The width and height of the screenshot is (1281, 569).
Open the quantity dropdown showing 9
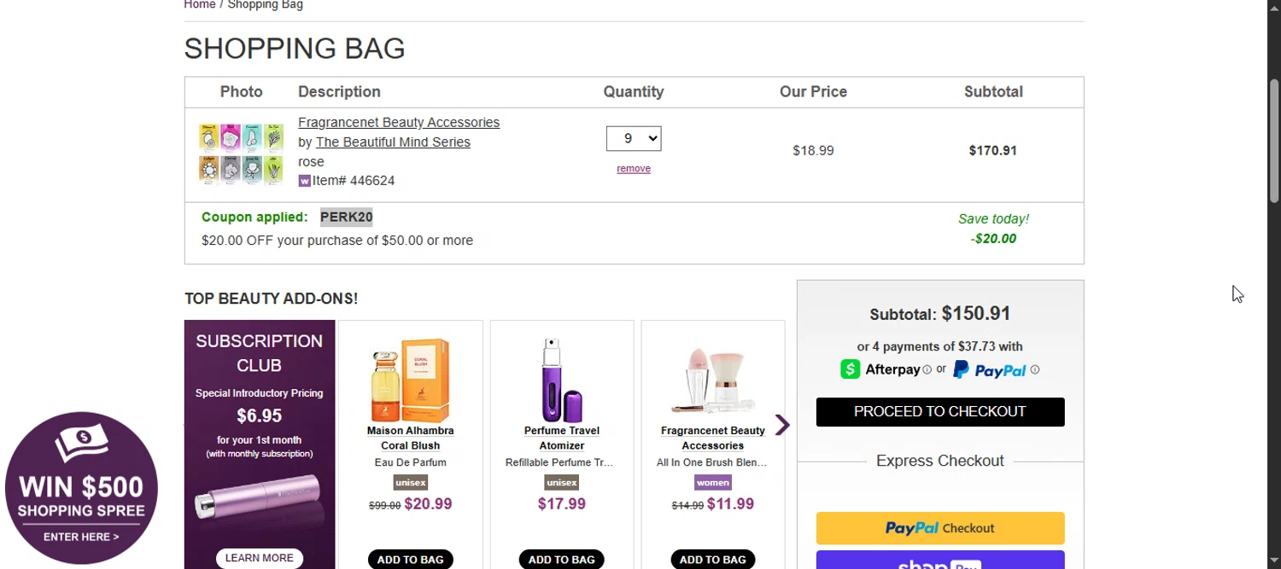634,138
